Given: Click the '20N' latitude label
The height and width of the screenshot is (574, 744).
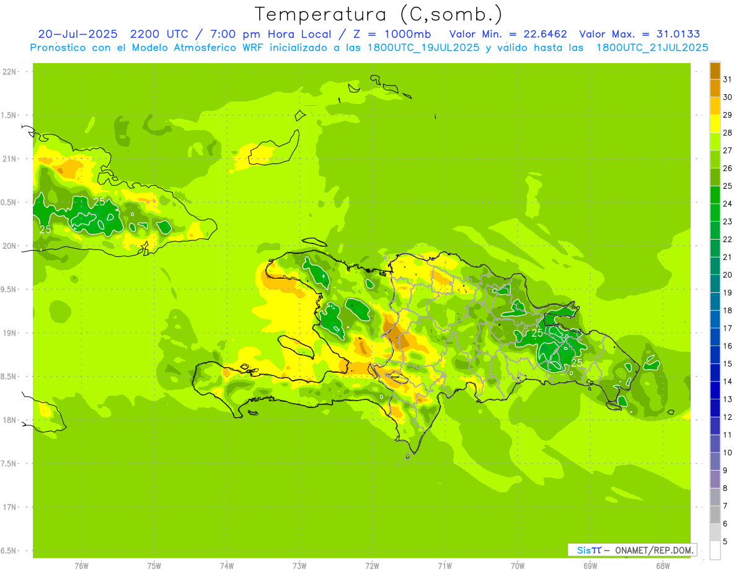Looking at the screenshot, I should click(11, 246).
